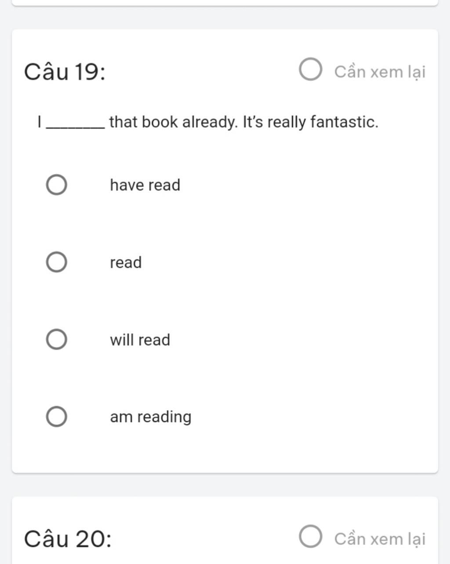This screenshot has height=564, width=450.
Task: Click the "Câu 19:" question heading
Action: 65,72
